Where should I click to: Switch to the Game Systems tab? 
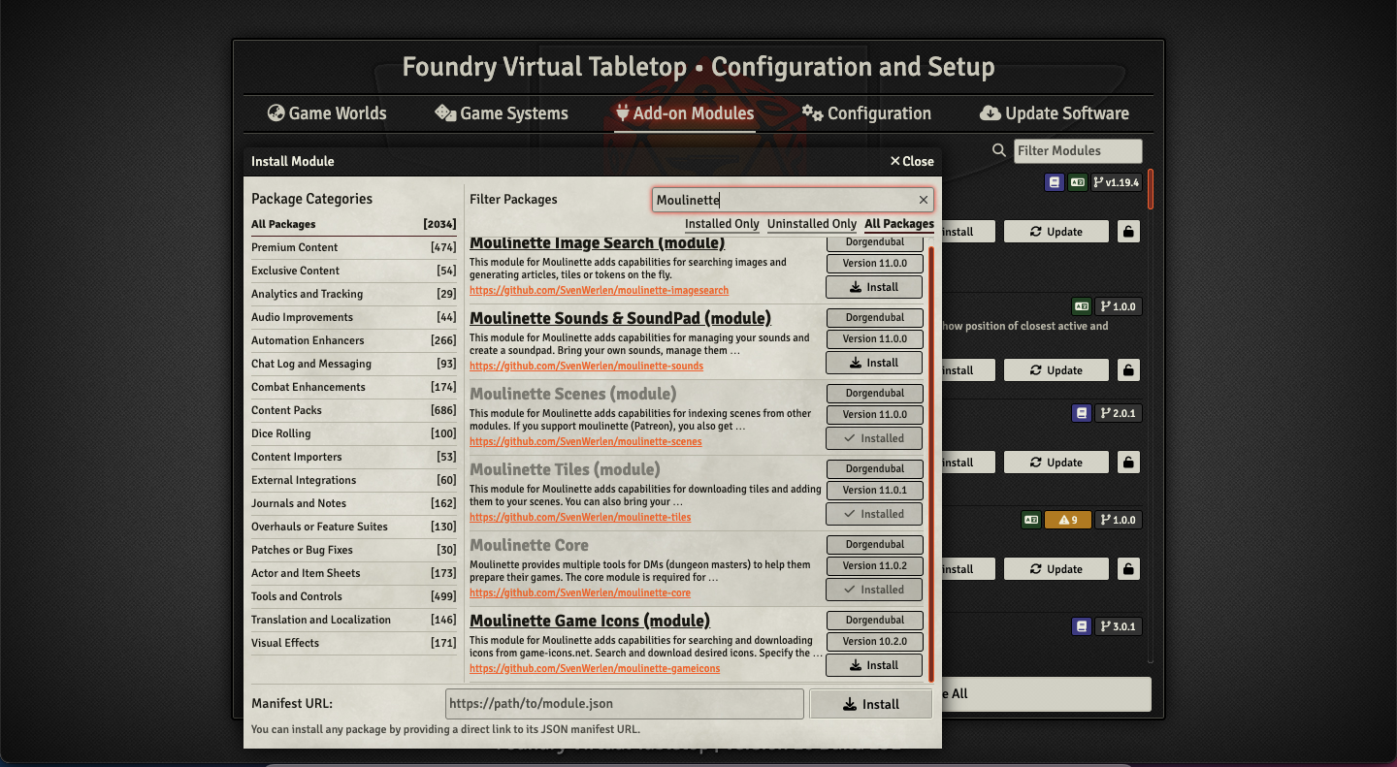click(x=501, y=113)
